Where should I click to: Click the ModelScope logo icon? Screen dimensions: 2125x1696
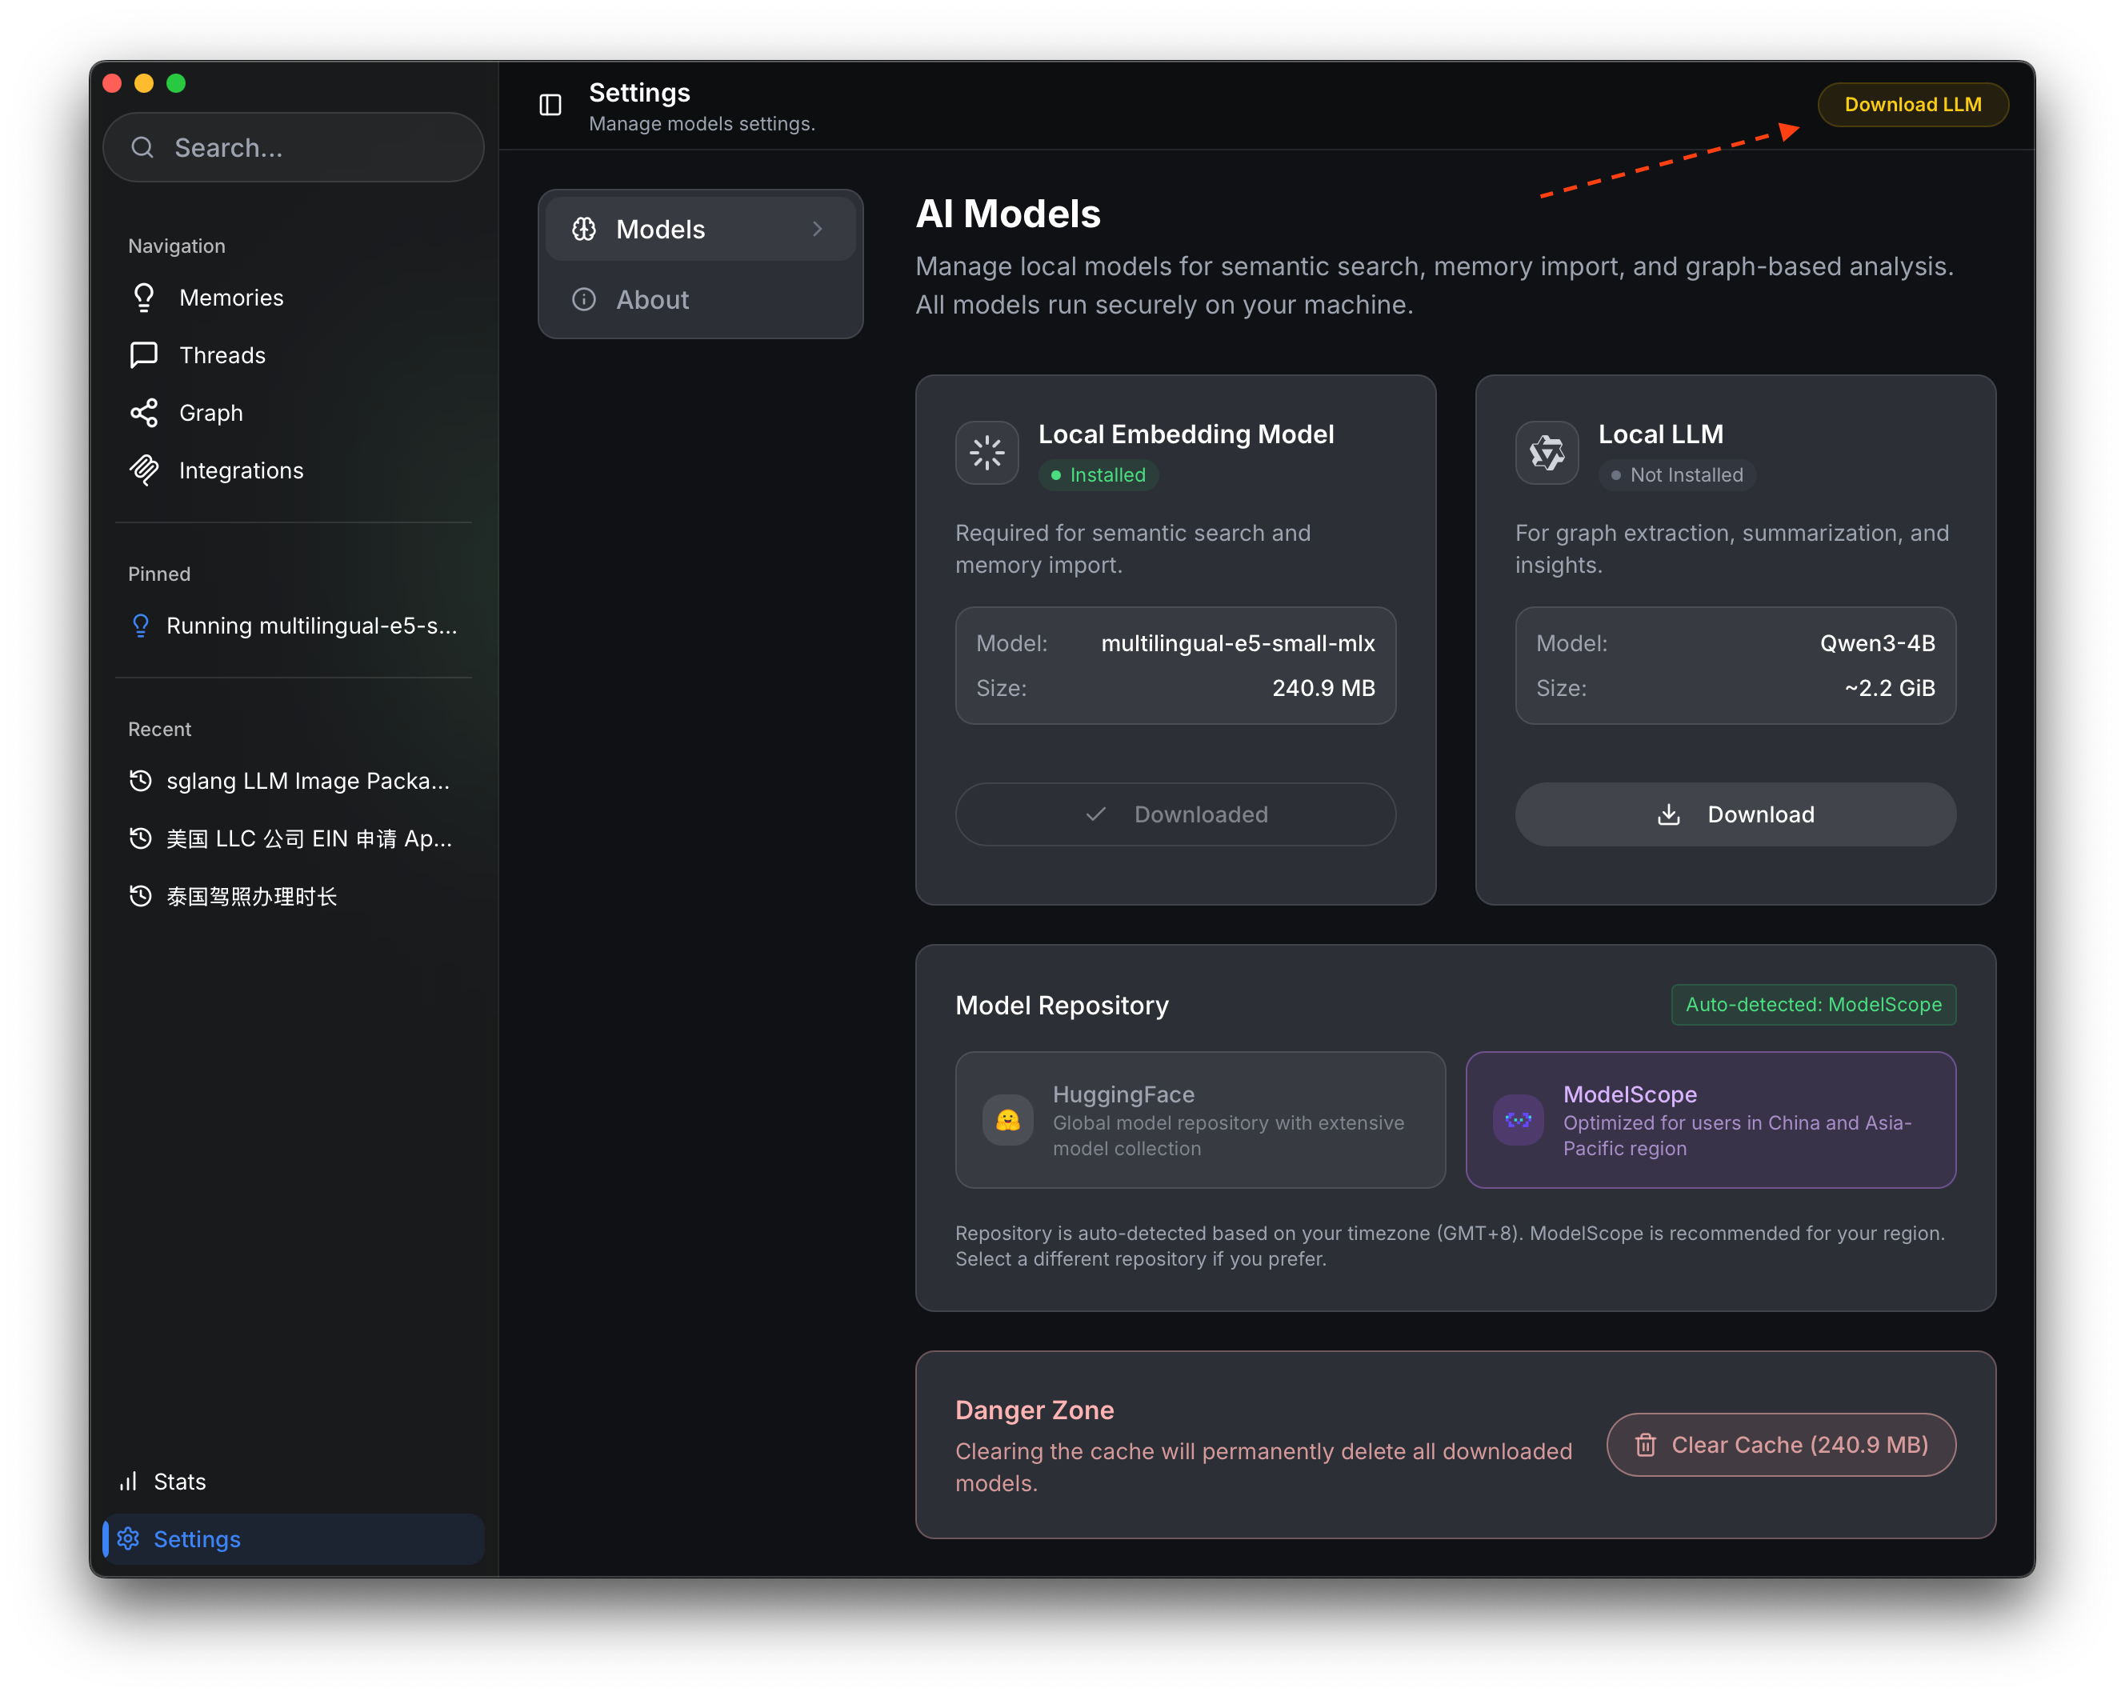[1518, 1121]
